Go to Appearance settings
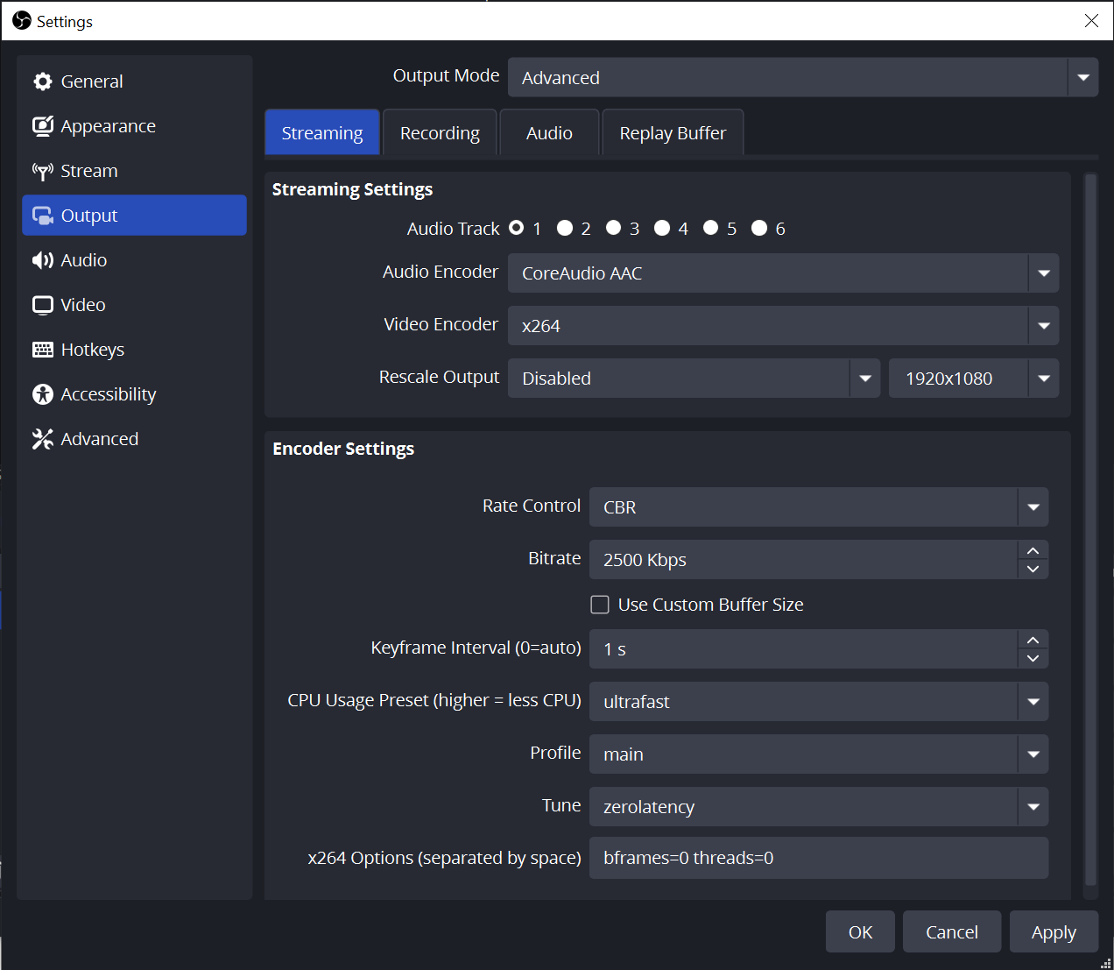1114x970 pixels. pyautogui.click(x=134, y=126)
